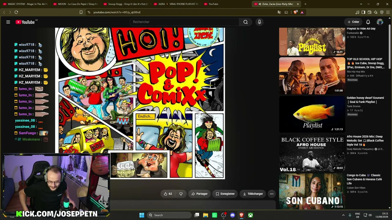Viewport: 392px width, 220px height.
Task: Open the Brave playlist music icon
Action: click(357, 12)
